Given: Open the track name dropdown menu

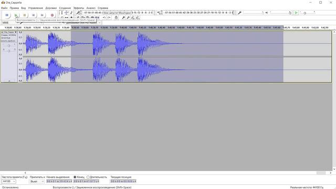Looking at the screenshot, I should click(x=10, y=32).
